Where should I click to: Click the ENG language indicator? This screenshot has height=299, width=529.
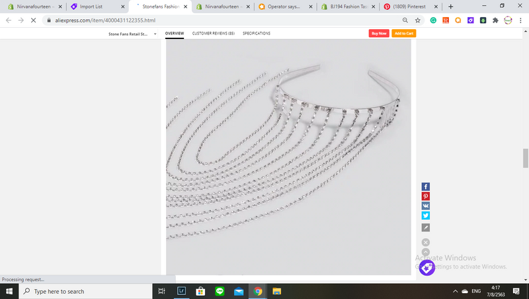click(476, 291)
